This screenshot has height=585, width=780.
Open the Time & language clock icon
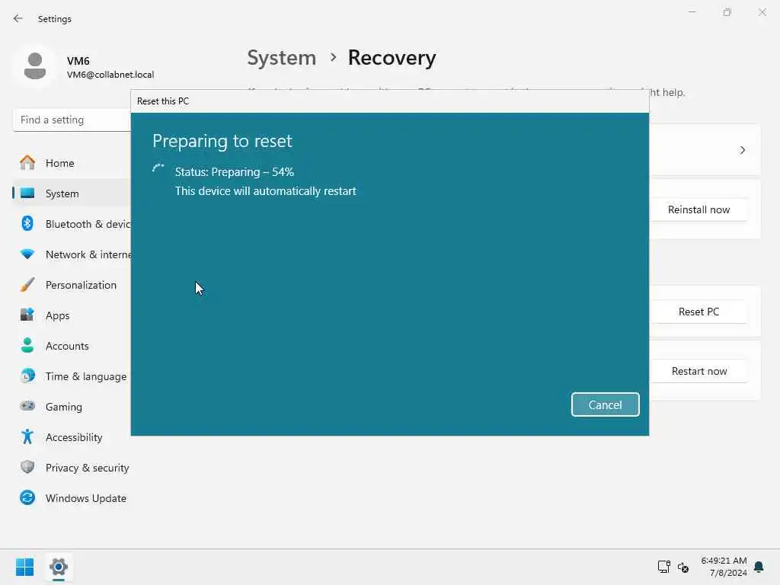27,376
